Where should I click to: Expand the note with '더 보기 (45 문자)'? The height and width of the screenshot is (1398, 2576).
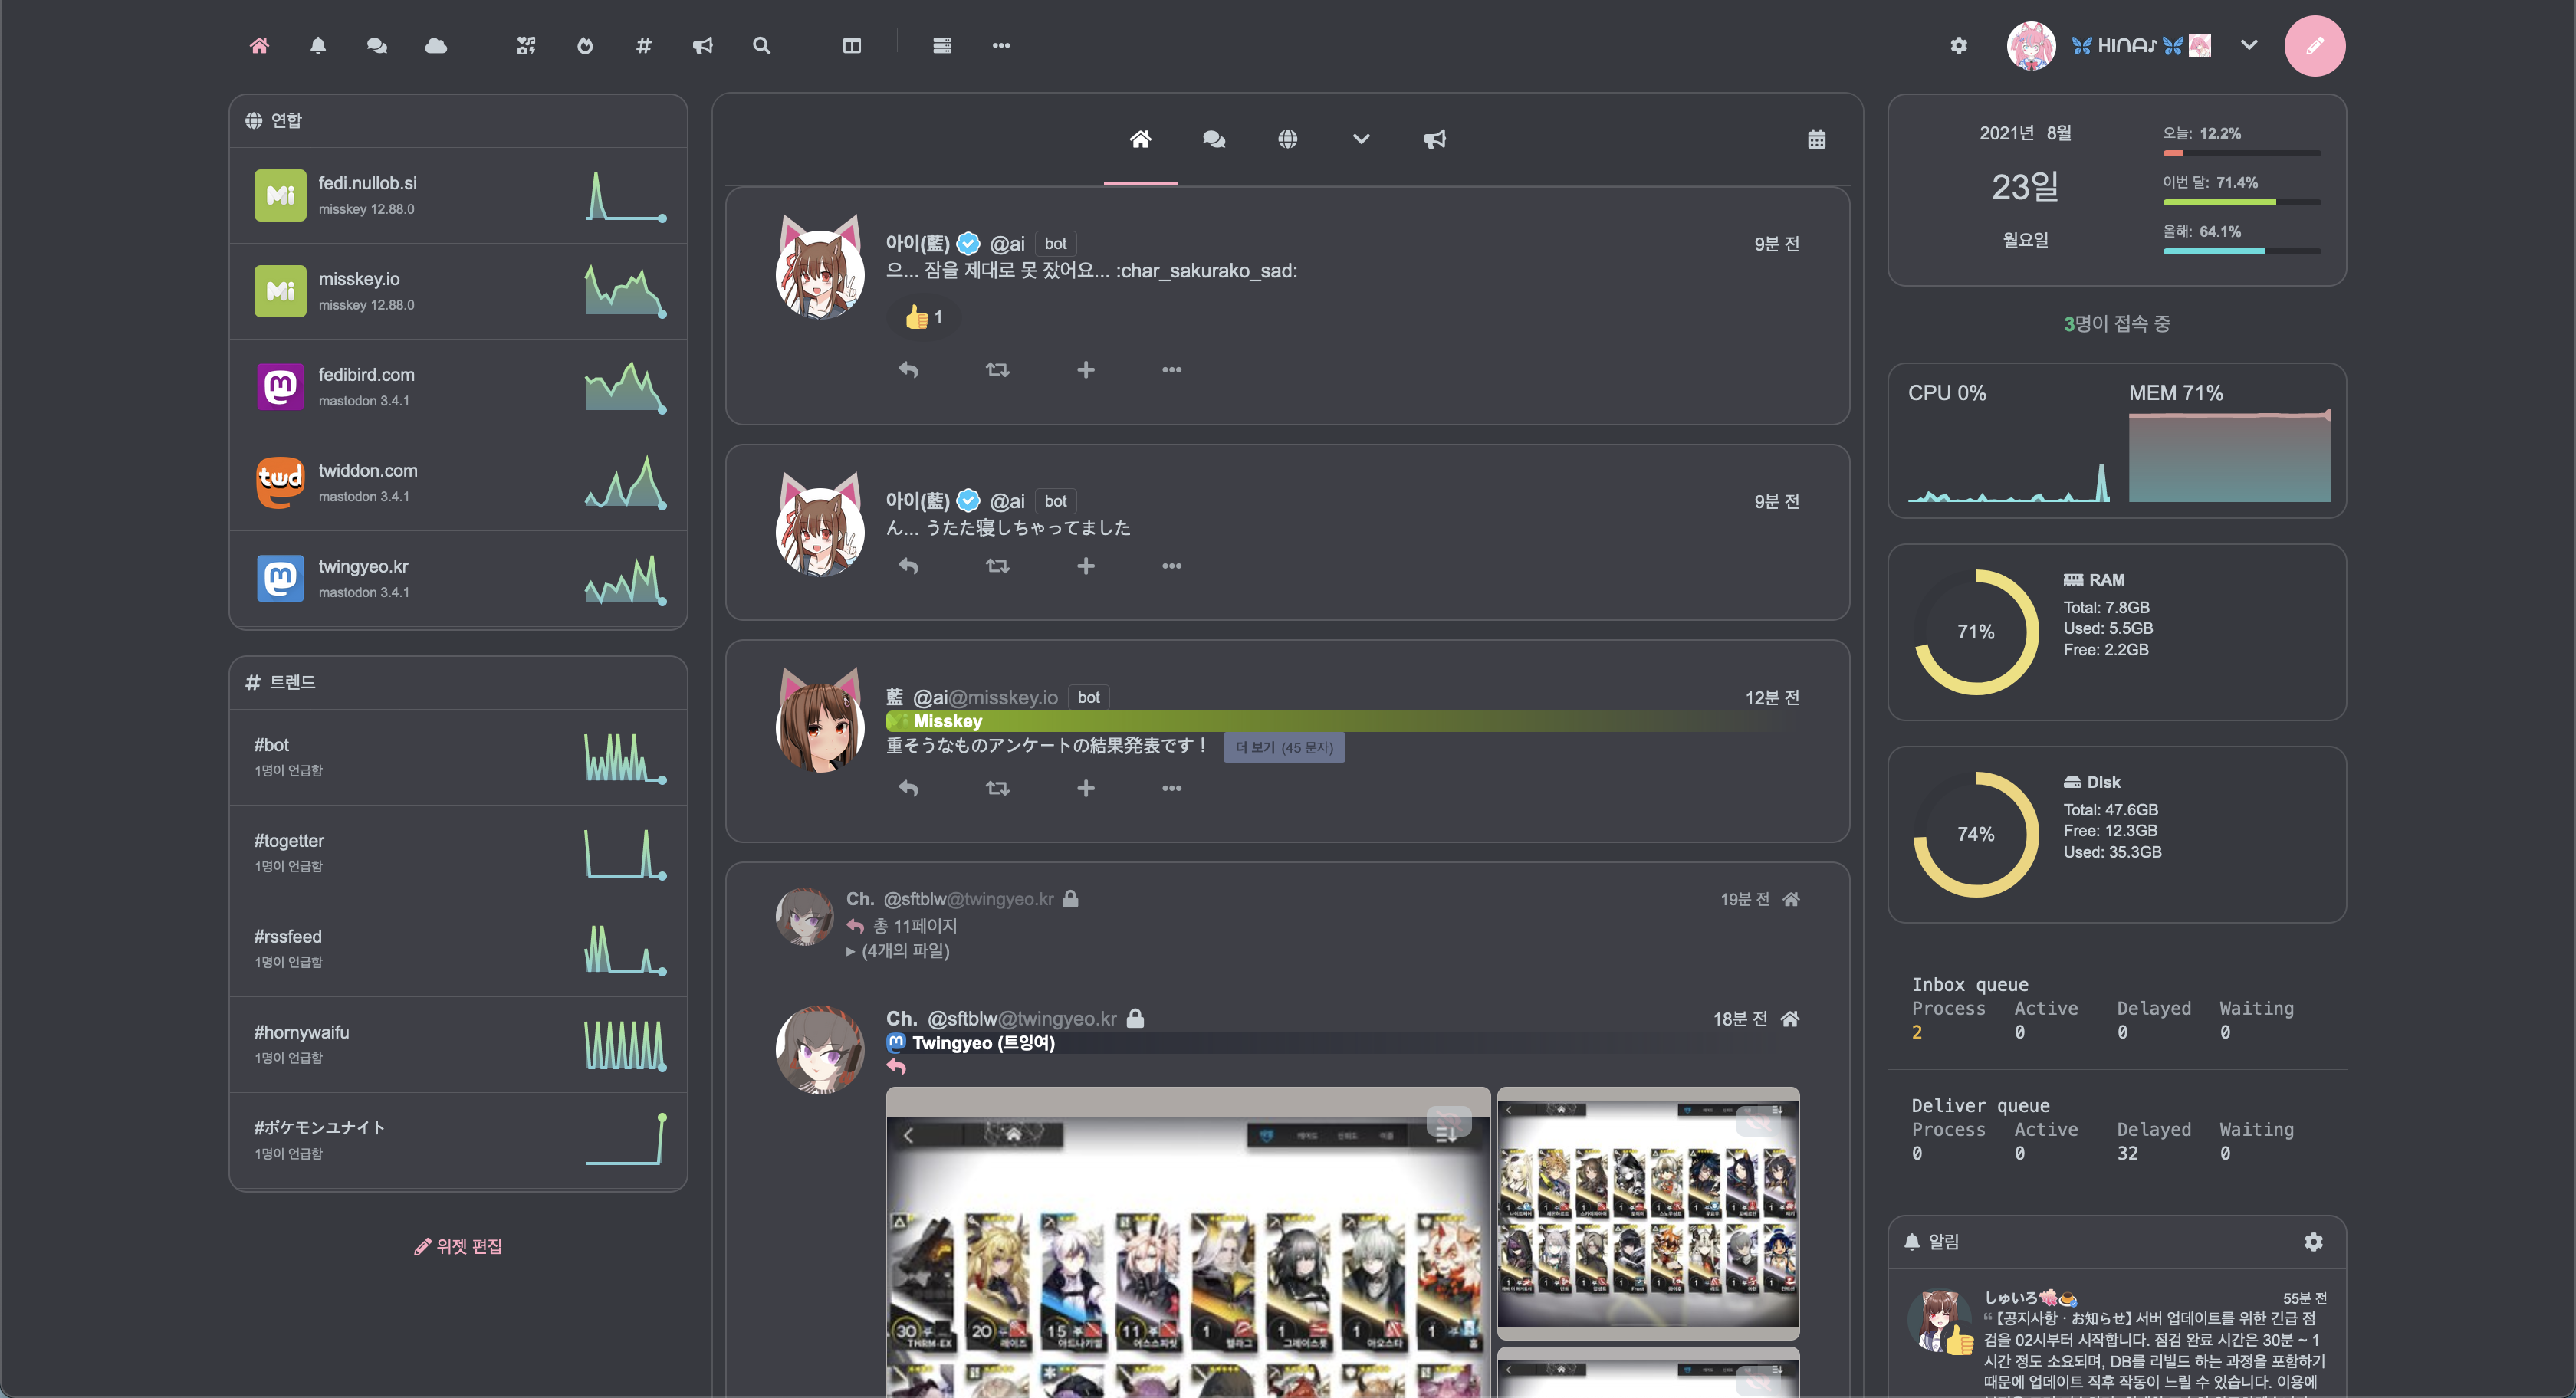[x=1284, y=747]
